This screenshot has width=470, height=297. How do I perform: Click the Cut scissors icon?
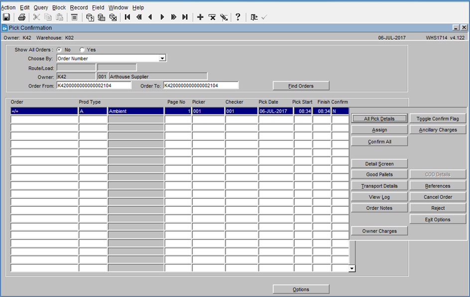click(36, 17)
